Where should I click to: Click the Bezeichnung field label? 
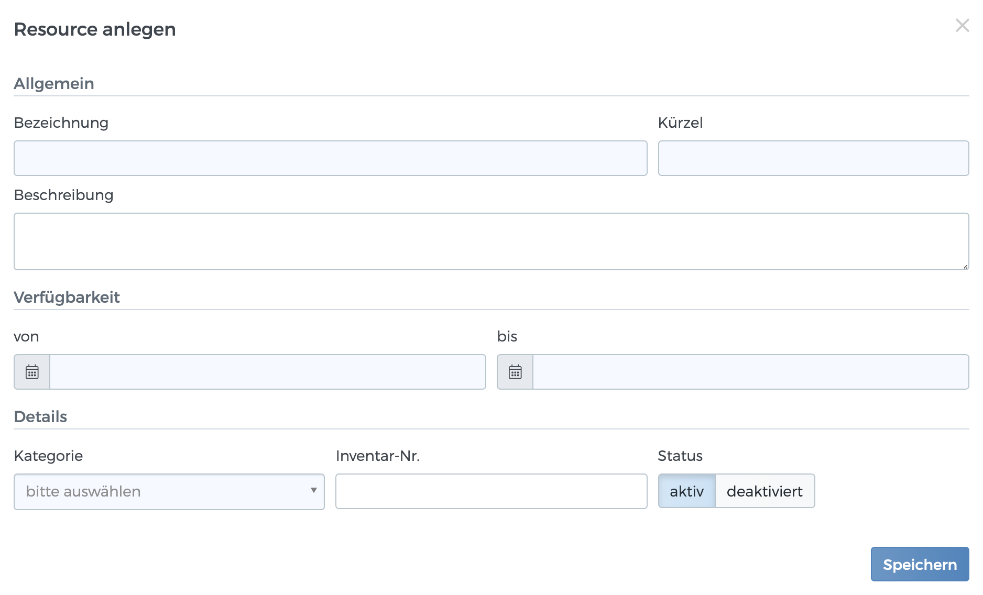click(61, 123)
